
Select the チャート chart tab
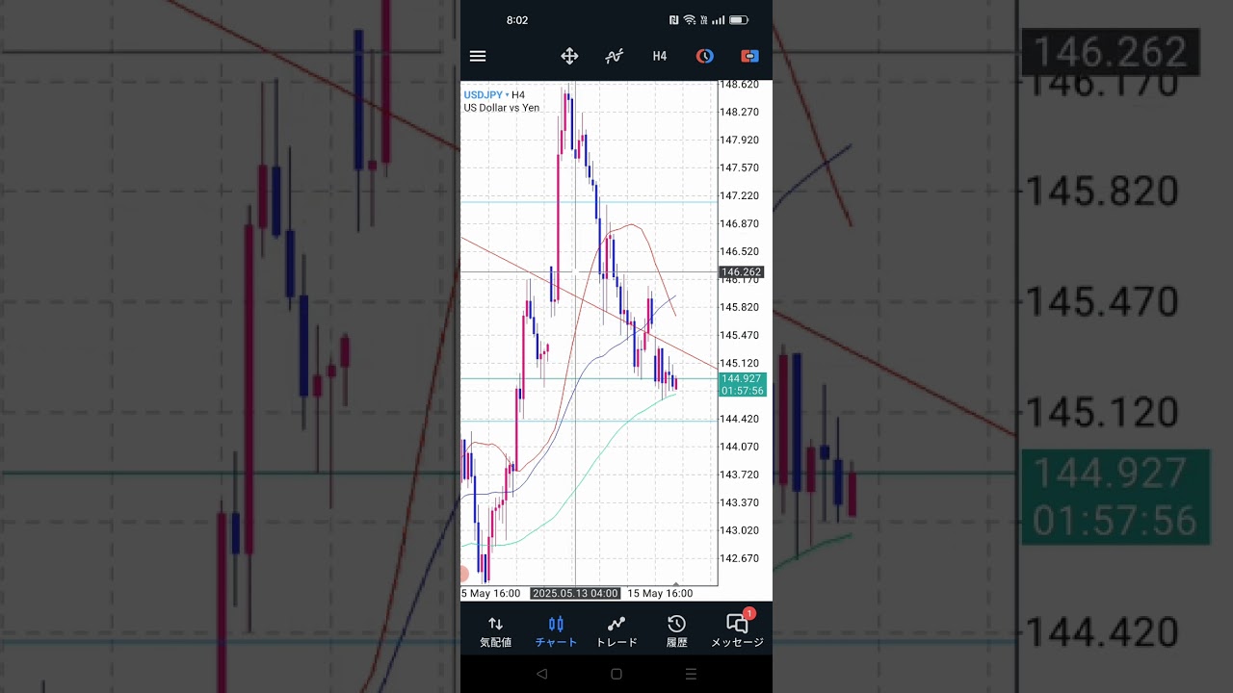click(556, 630)
